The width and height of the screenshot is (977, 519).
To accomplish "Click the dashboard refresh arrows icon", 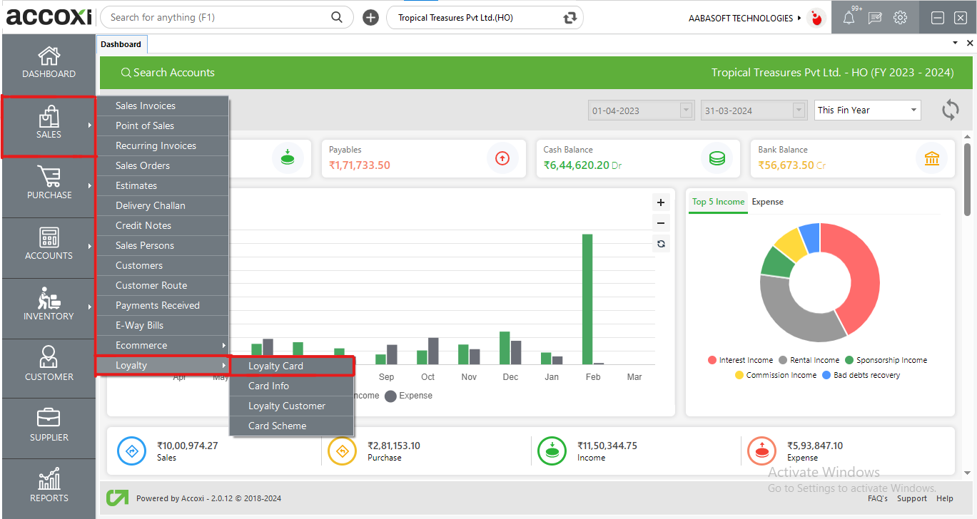I will pyautogui.click(x=950, y=111).
